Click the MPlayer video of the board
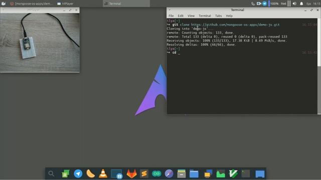Image resolution: width=321 pixels, height=180 pixels. [40, 42]
